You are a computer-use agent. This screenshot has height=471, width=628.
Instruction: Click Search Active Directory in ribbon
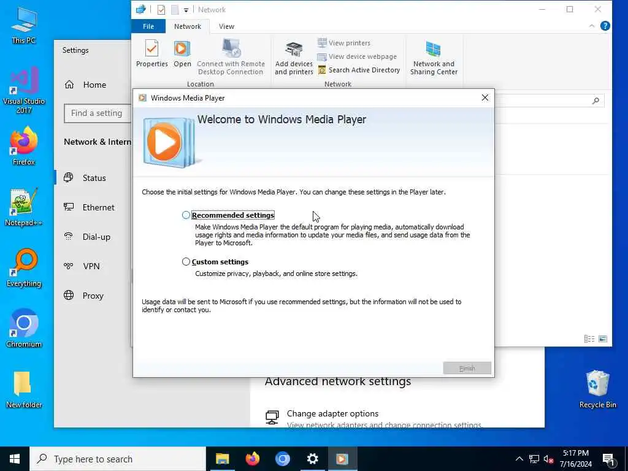(359, 70)
